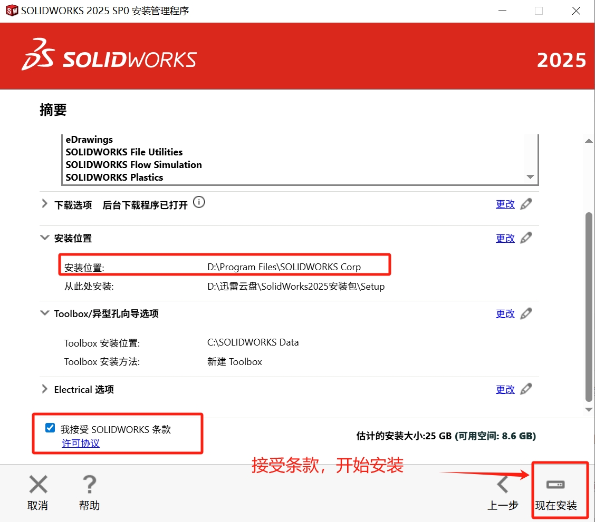Click the main vertical scrollbar thumb
The height and width of the screenshot is (522, 595).
[589, 307]
